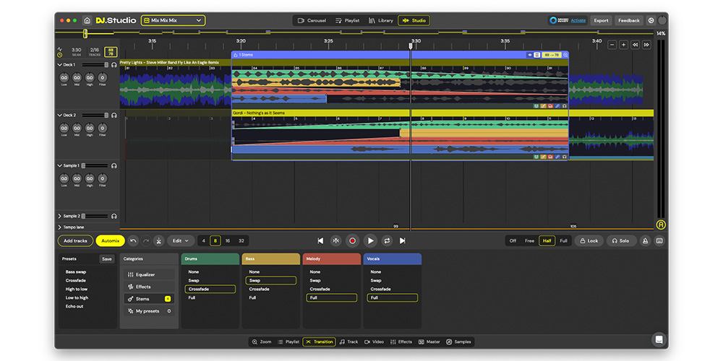The width and height of the screenshot is (723, 361).
Task: Switch to the Library tab
Action: 381,20
